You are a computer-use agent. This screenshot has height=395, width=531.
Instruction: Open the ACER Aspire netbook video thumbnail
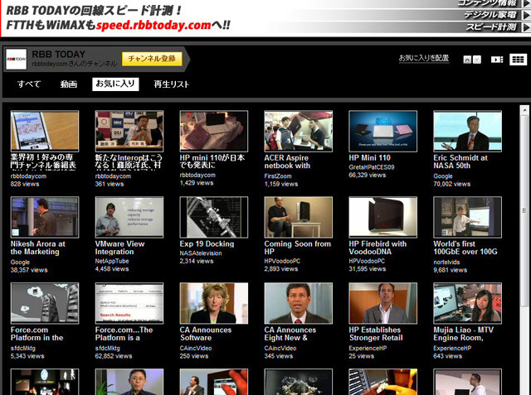(299, 131)
